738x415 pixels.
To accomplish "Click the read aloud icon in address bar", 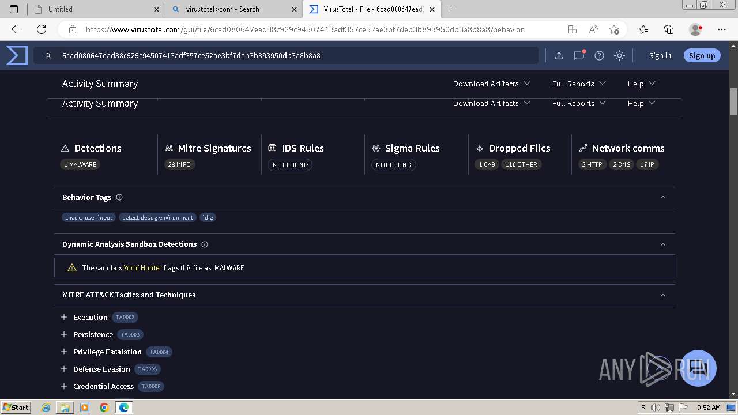I will coord(593,29).
